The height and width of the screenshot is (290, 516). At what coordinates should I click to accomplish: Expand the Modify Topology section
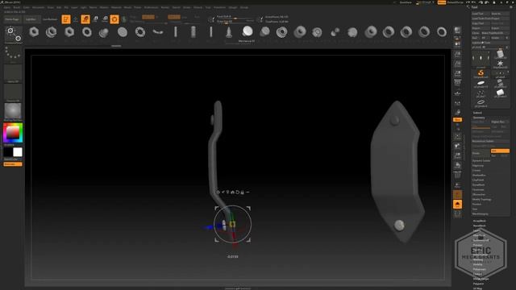pyautogui.click(x=482, y=199)
